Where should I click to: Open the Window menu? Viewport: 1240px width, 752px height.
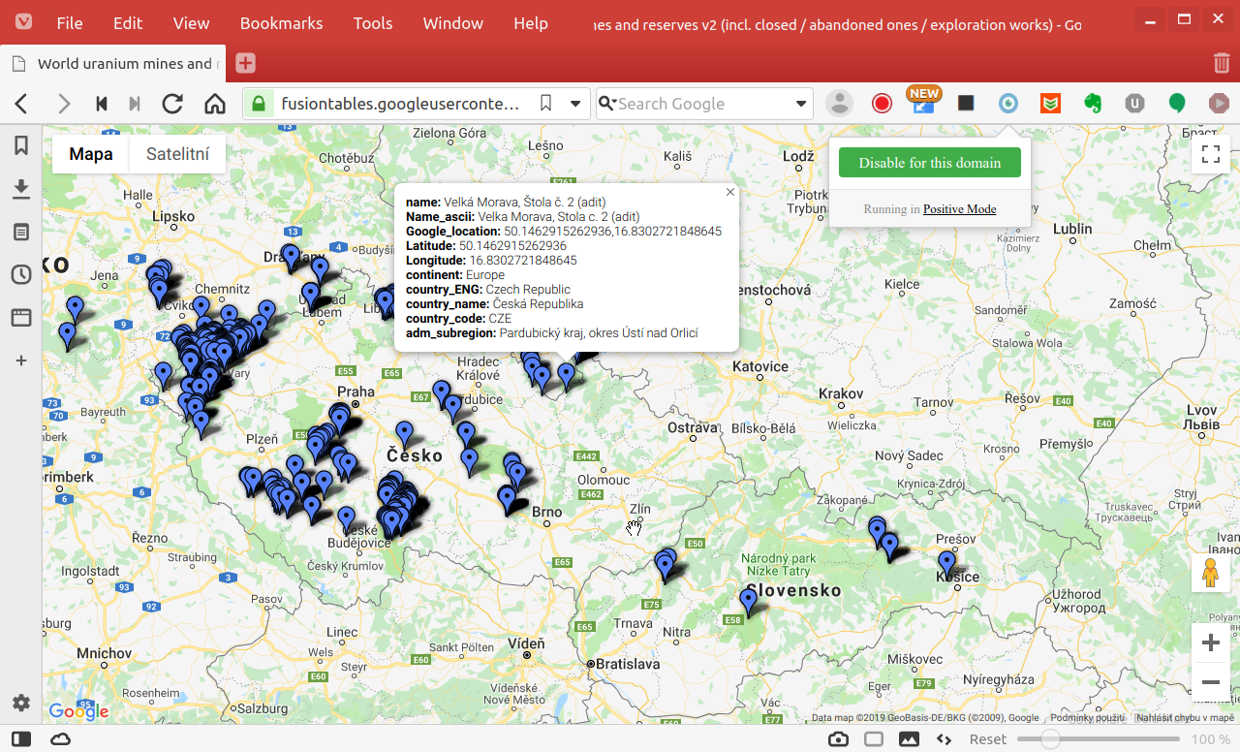tap(453, 23)
